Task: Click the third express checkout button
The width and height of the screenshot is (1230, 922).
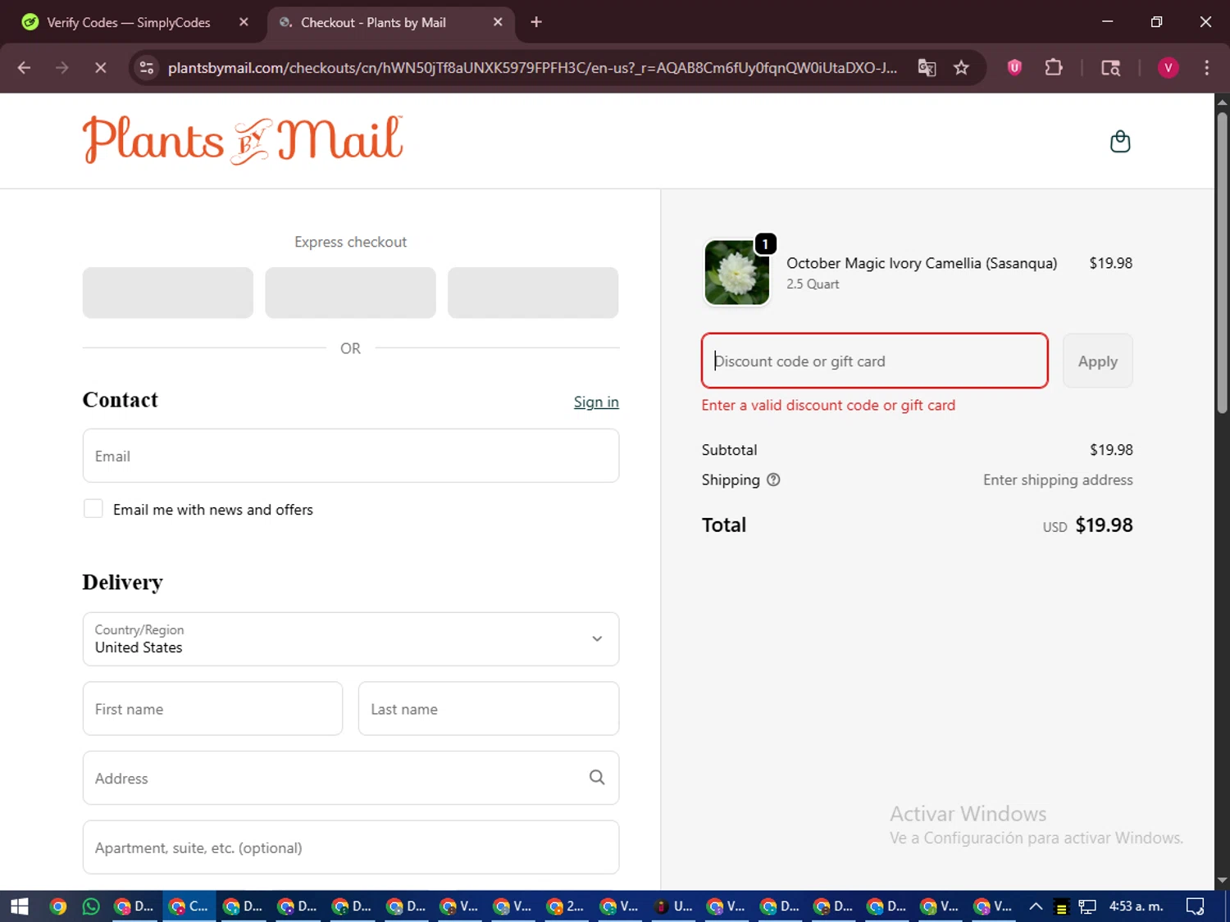Action: [533, 293]
